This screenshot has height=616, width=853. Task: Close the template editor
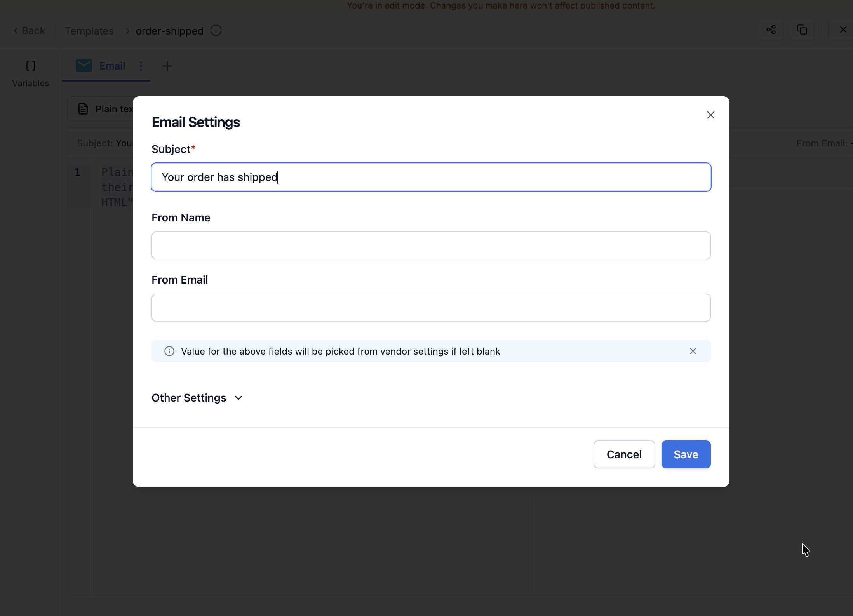[x=843, y=30]
